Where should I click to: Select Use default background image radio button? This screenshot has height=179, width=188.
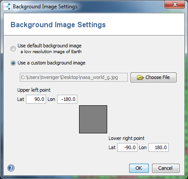(x=13, y=49)
